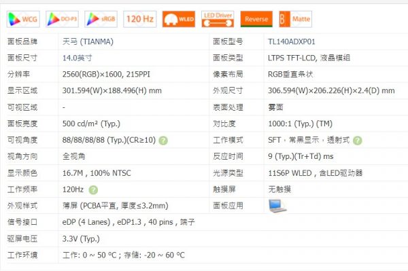This screenshot has height=271, width=408.
Task: Open the 14.0英寸 panel size link
Action: coord(78,58)
